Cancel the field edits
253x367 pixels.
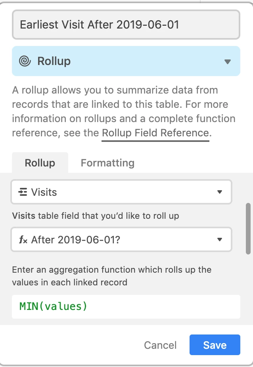click(160, 345)
